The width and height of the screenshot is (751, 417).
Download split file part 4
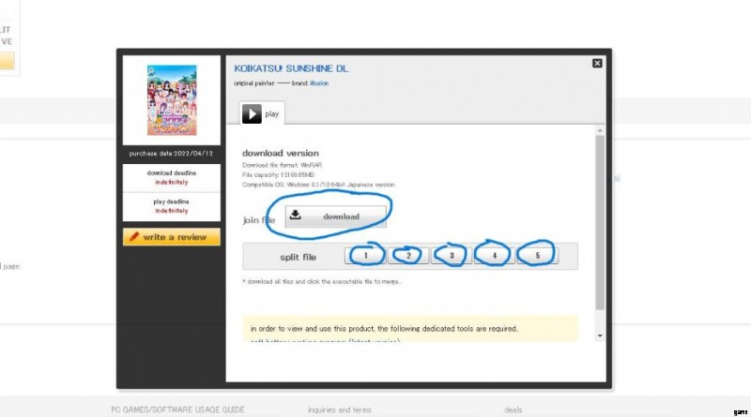pyautogui.click(x=494, y=255)
